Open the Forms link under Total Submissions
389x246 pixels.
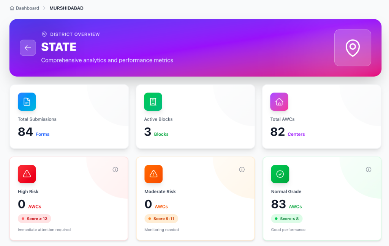pos(43,134)
